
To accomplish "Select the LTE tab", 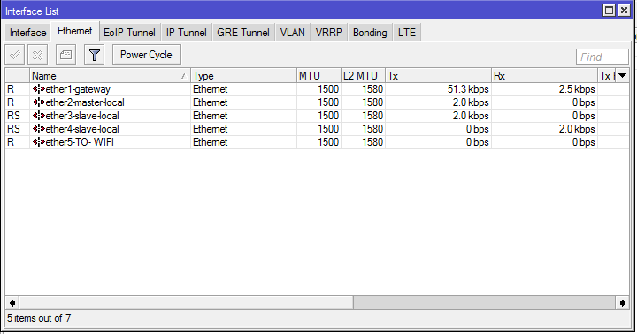I will 407,33.
